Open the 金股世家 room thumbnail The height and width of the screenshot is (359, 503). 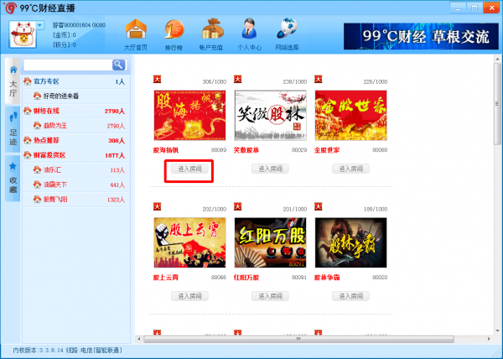pyautogui.click(x=351, y=116)
